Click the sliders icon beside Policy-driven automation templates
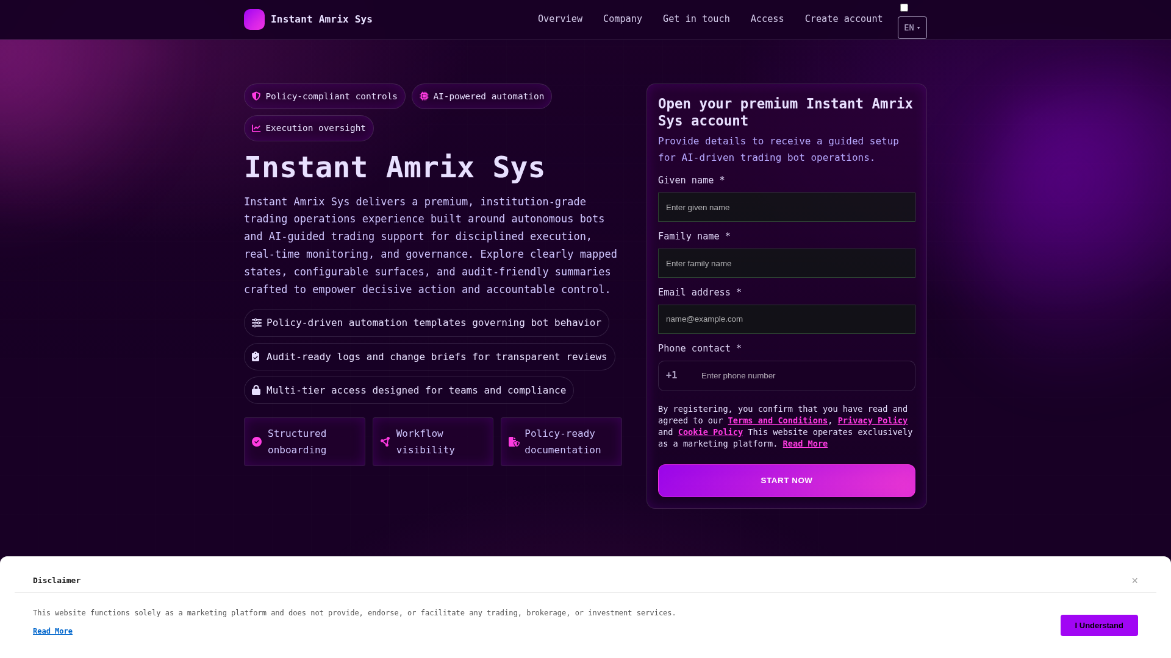 pos(257,323)
